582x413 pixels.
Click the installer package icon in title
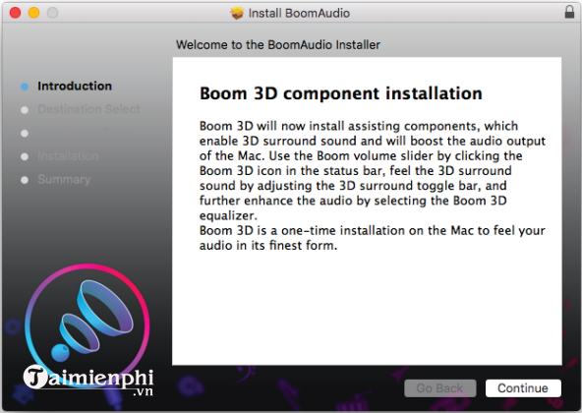[237, 13]
